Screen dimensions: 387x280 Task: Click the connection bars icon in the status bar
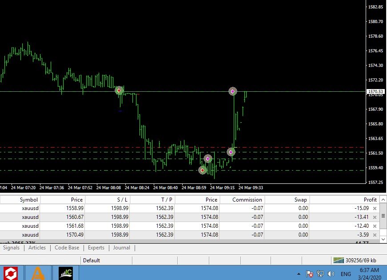[339, 261]
